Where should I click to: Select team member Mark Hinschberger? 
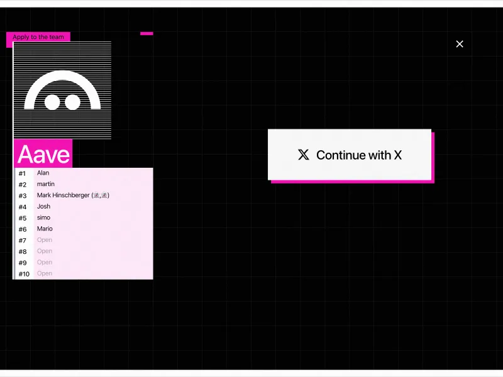pyautogui.click(x=73, y=195)
